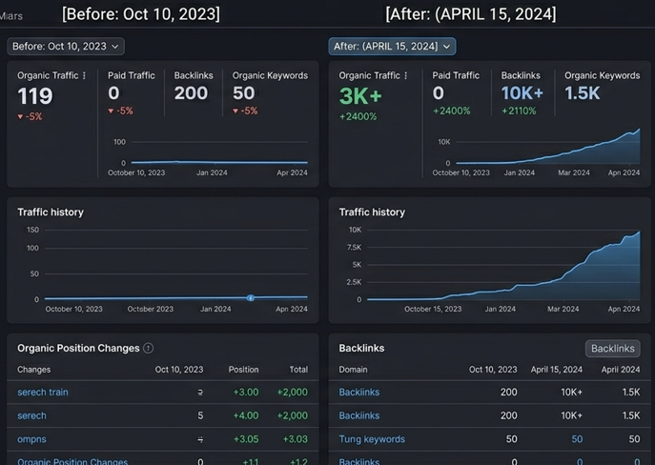Click data point marker on left Traffic history line
Image resolution: width=655 pixels, height=465 pixels.
tap(250, 297)
